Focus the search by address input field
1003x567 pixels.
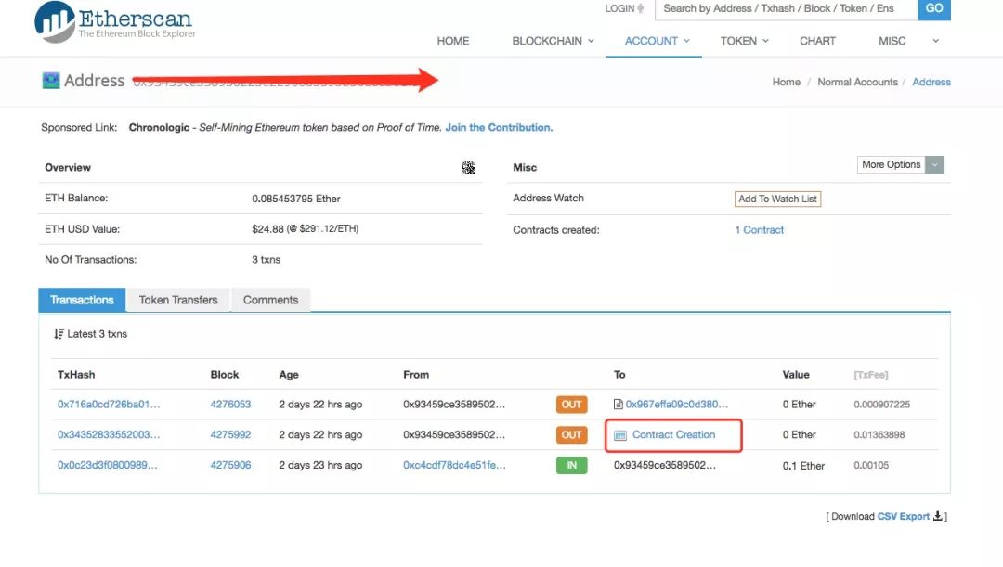click(x=787, y=9)
